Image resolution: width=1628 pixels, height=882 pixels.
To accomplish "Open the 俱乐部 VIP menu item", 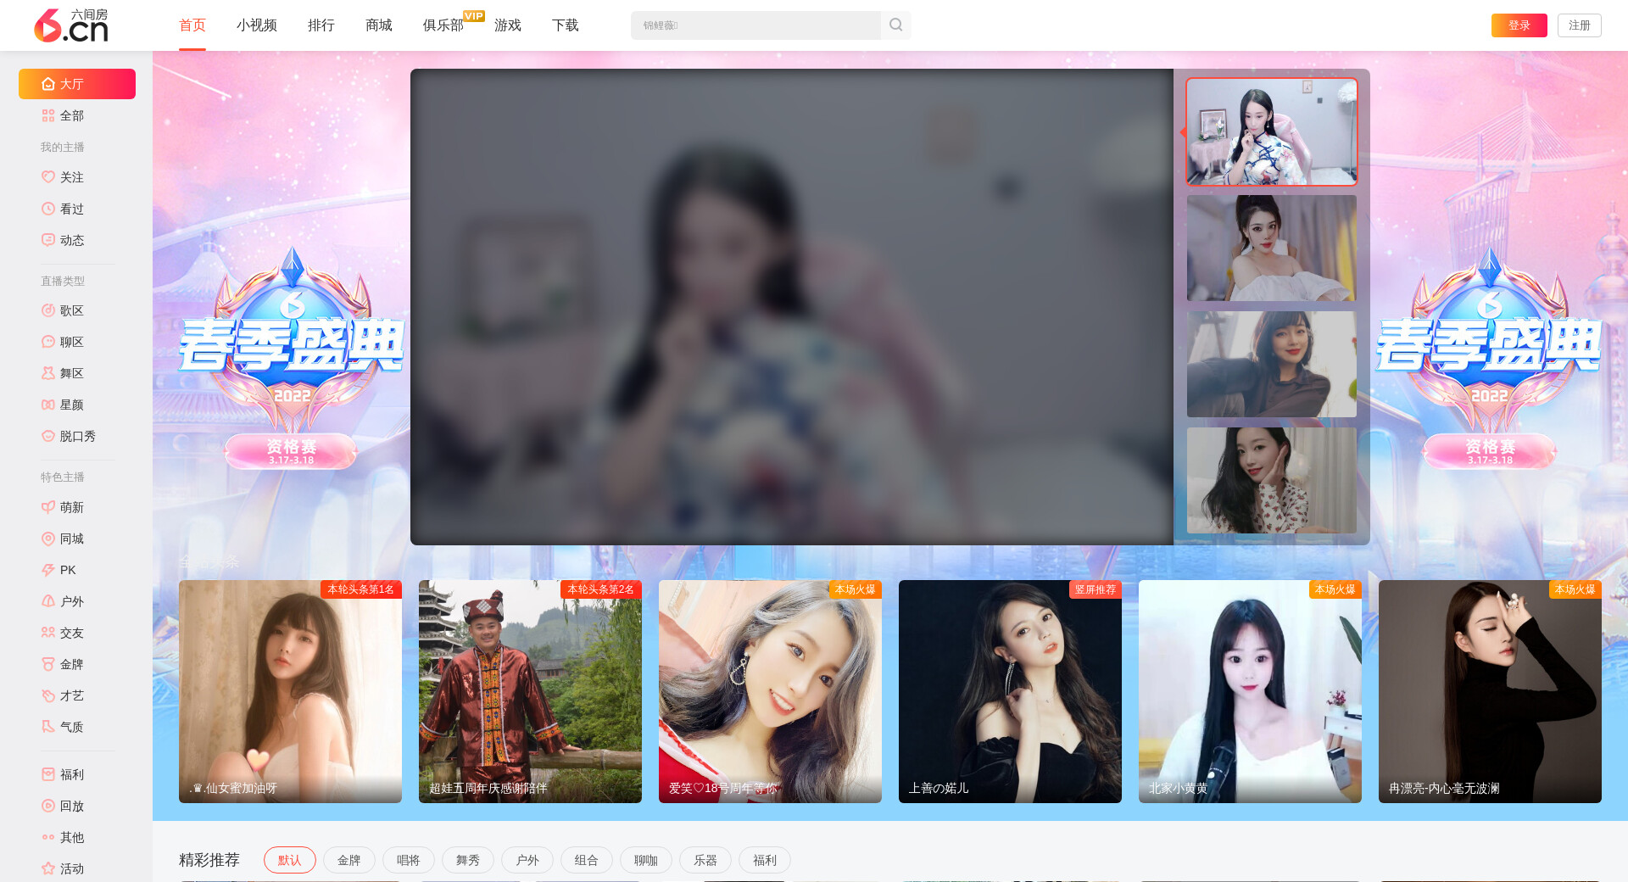I will coord(443,25).
